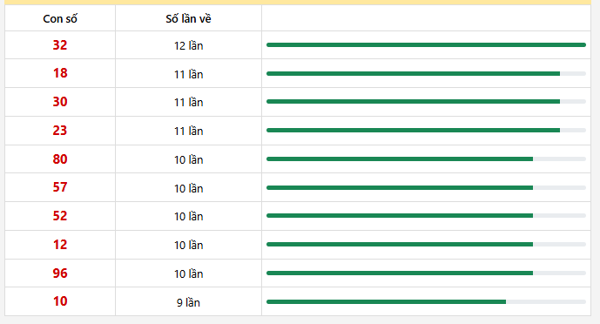Click the progress bar for number 80

tap(426, 159)
